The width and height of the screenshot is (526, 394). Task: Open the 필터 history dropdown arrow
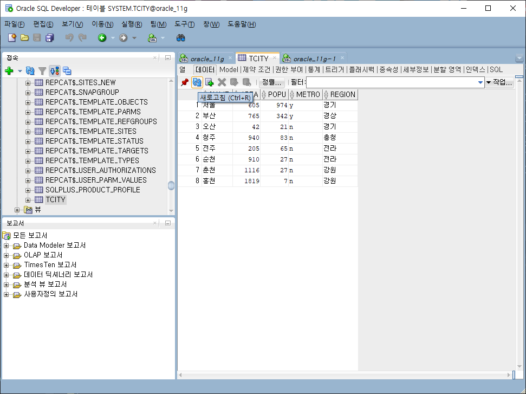click(x=480, y=82)
